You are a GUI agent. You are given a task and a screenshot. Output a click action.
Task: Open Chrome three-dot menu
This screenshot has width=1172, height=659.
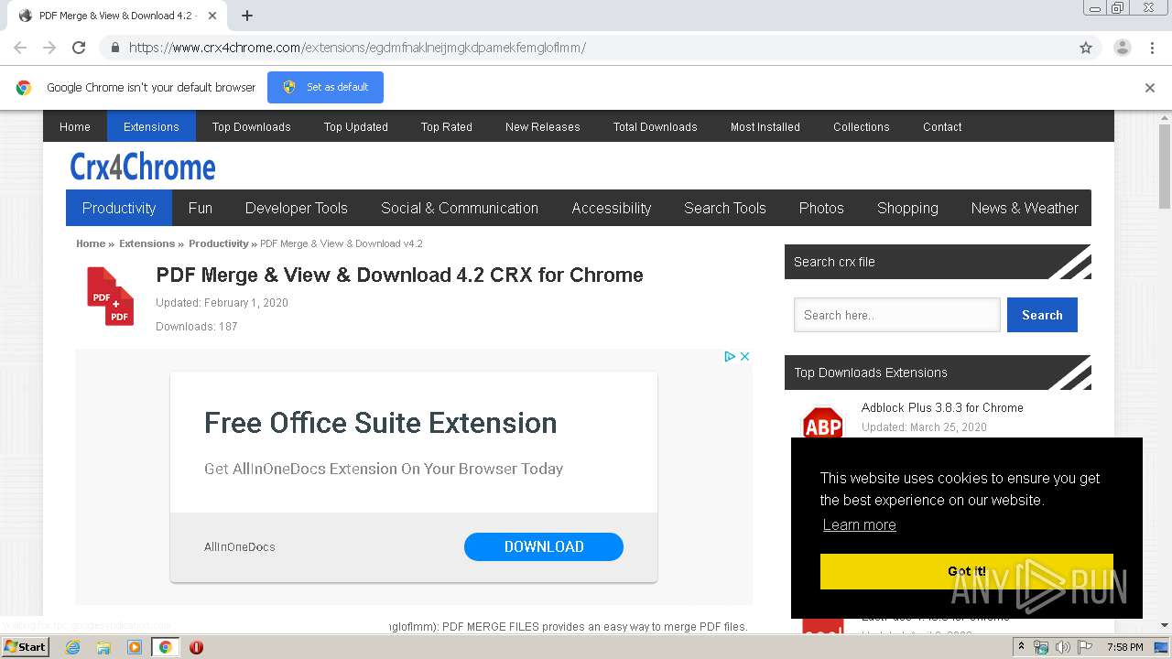[1152, 48]
